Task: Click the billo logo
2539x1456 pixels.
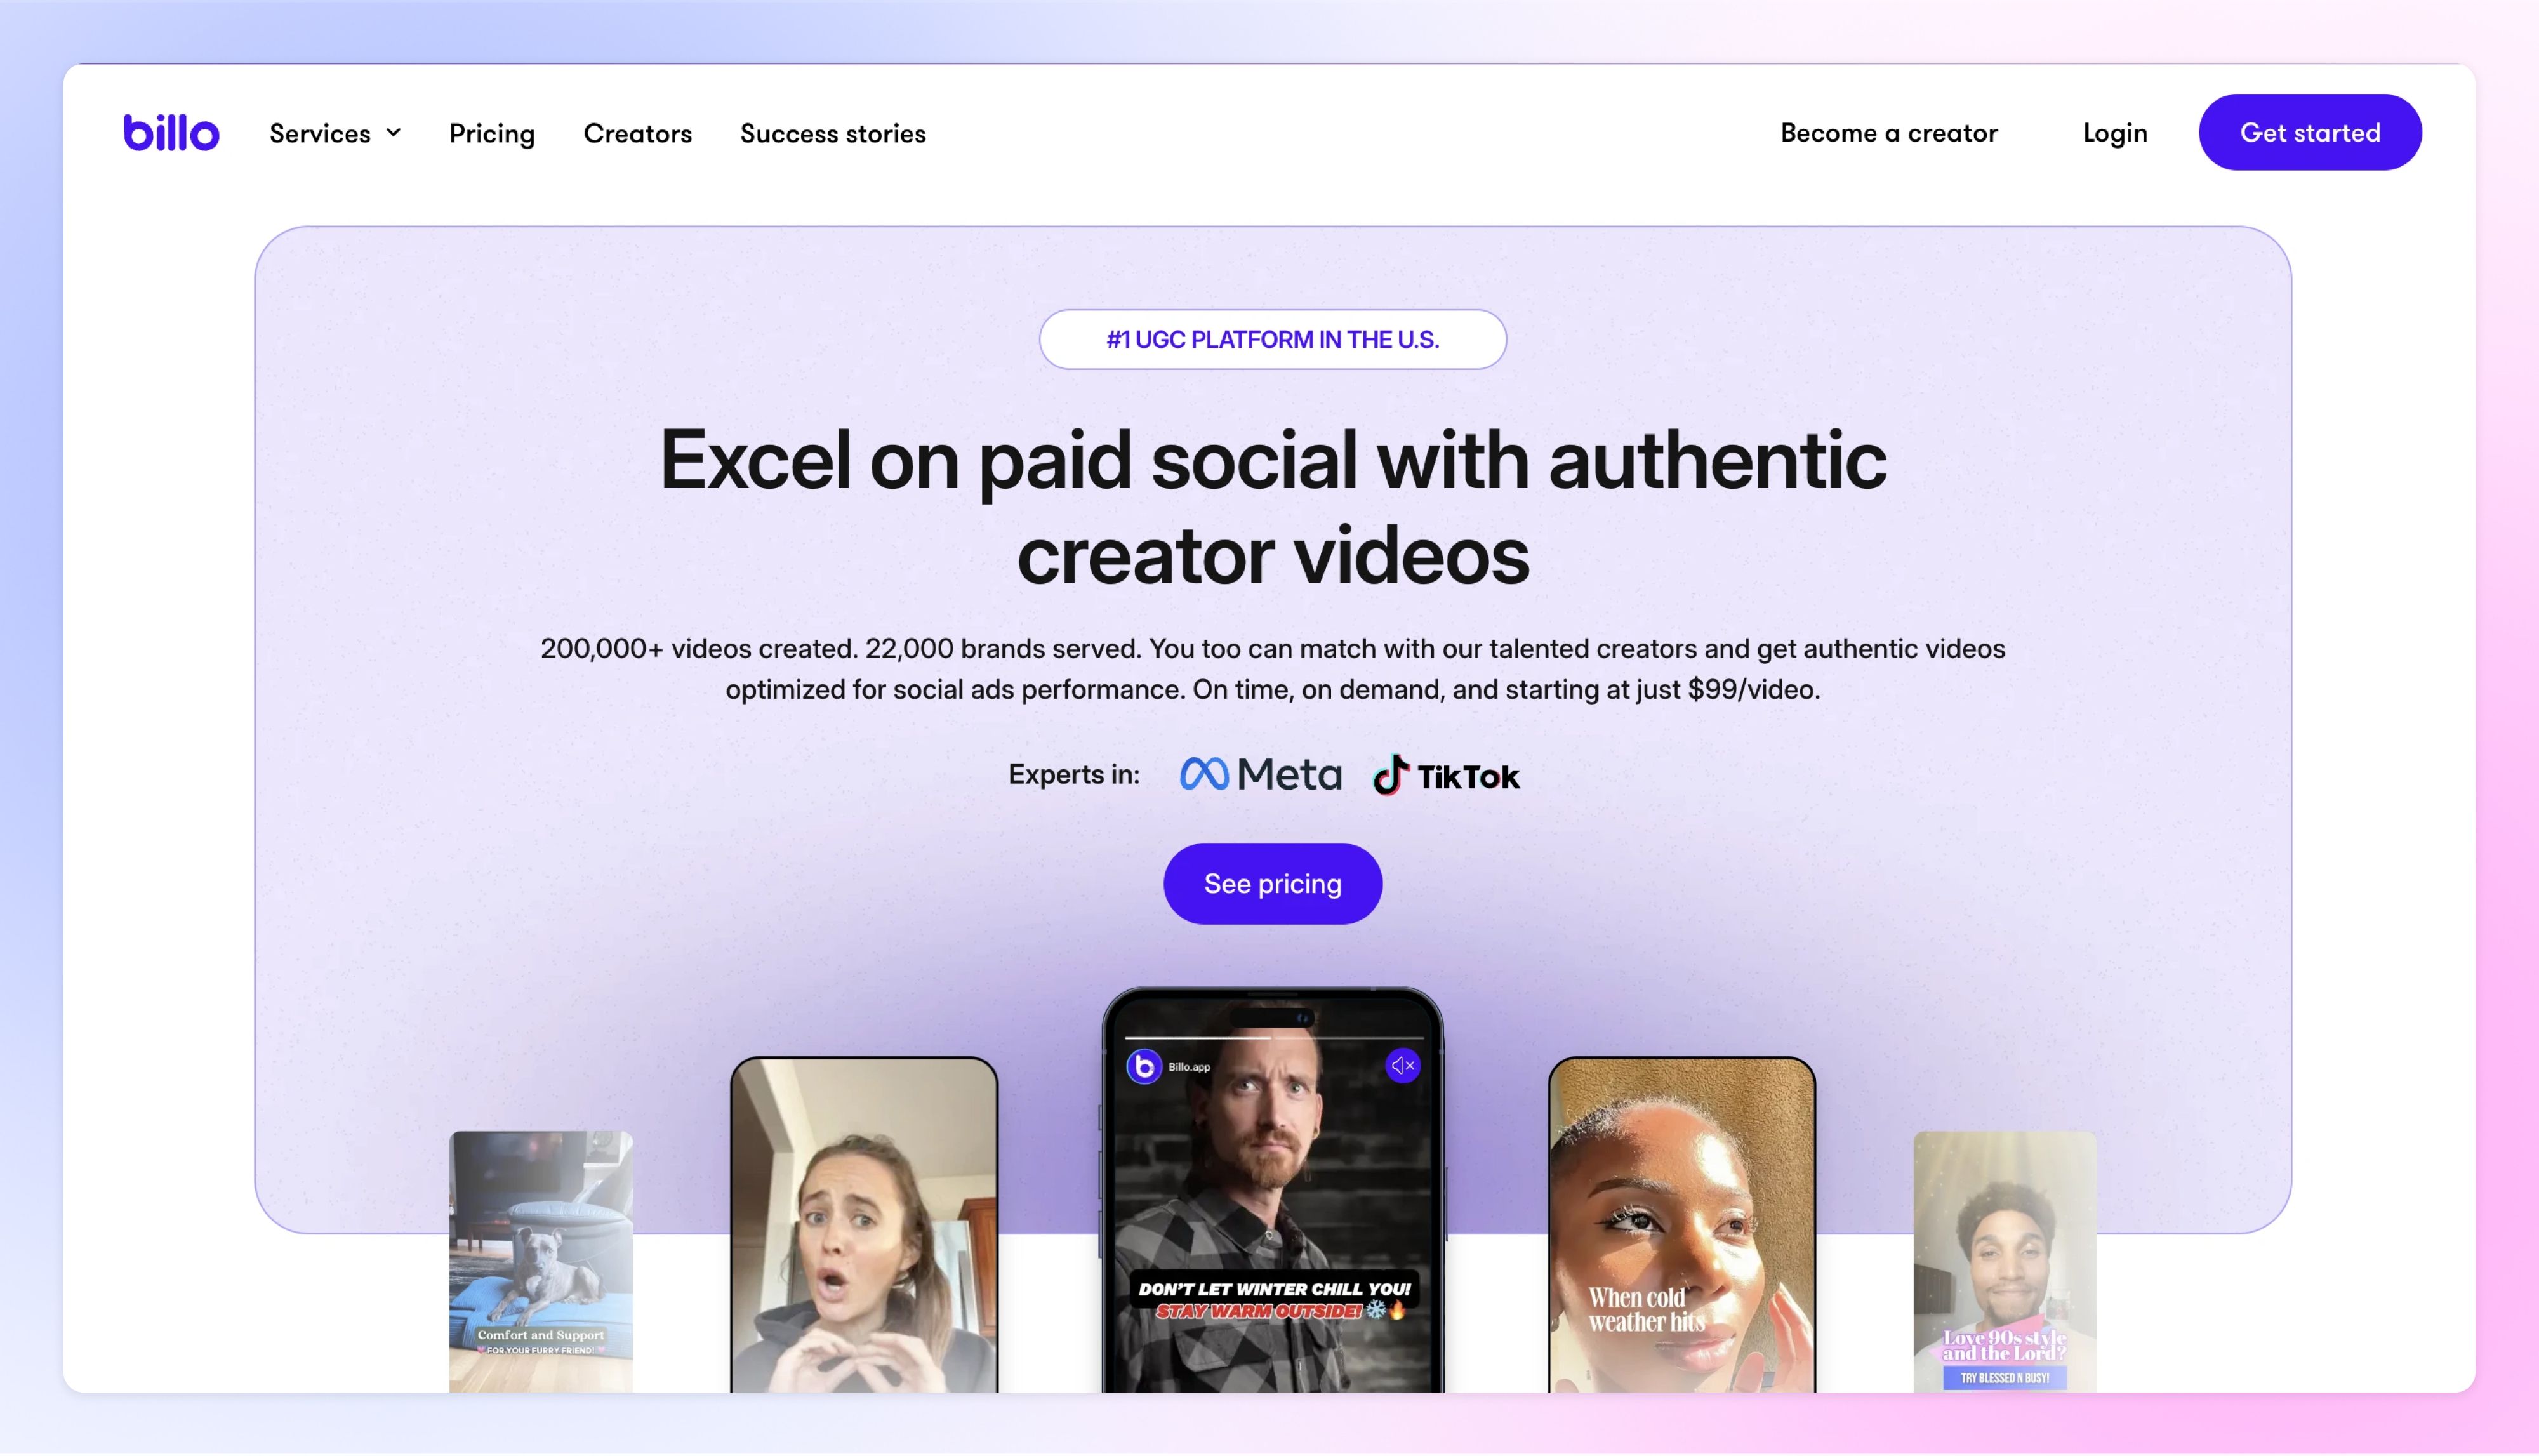Action: click(171, 132)
